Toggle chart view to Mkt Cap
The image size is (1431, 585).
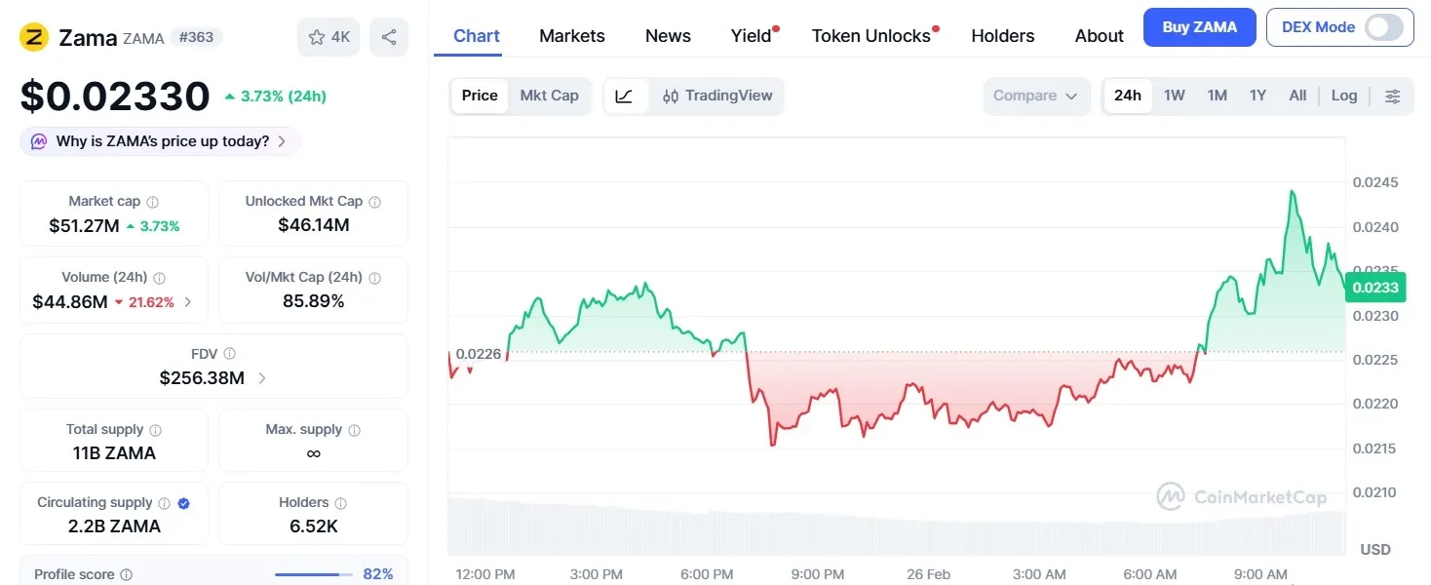tap(549, 96)
